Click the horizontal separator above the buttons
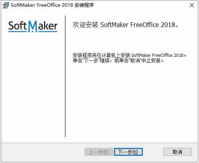Viewport: 199px width, 163px height. coord(99,143)
